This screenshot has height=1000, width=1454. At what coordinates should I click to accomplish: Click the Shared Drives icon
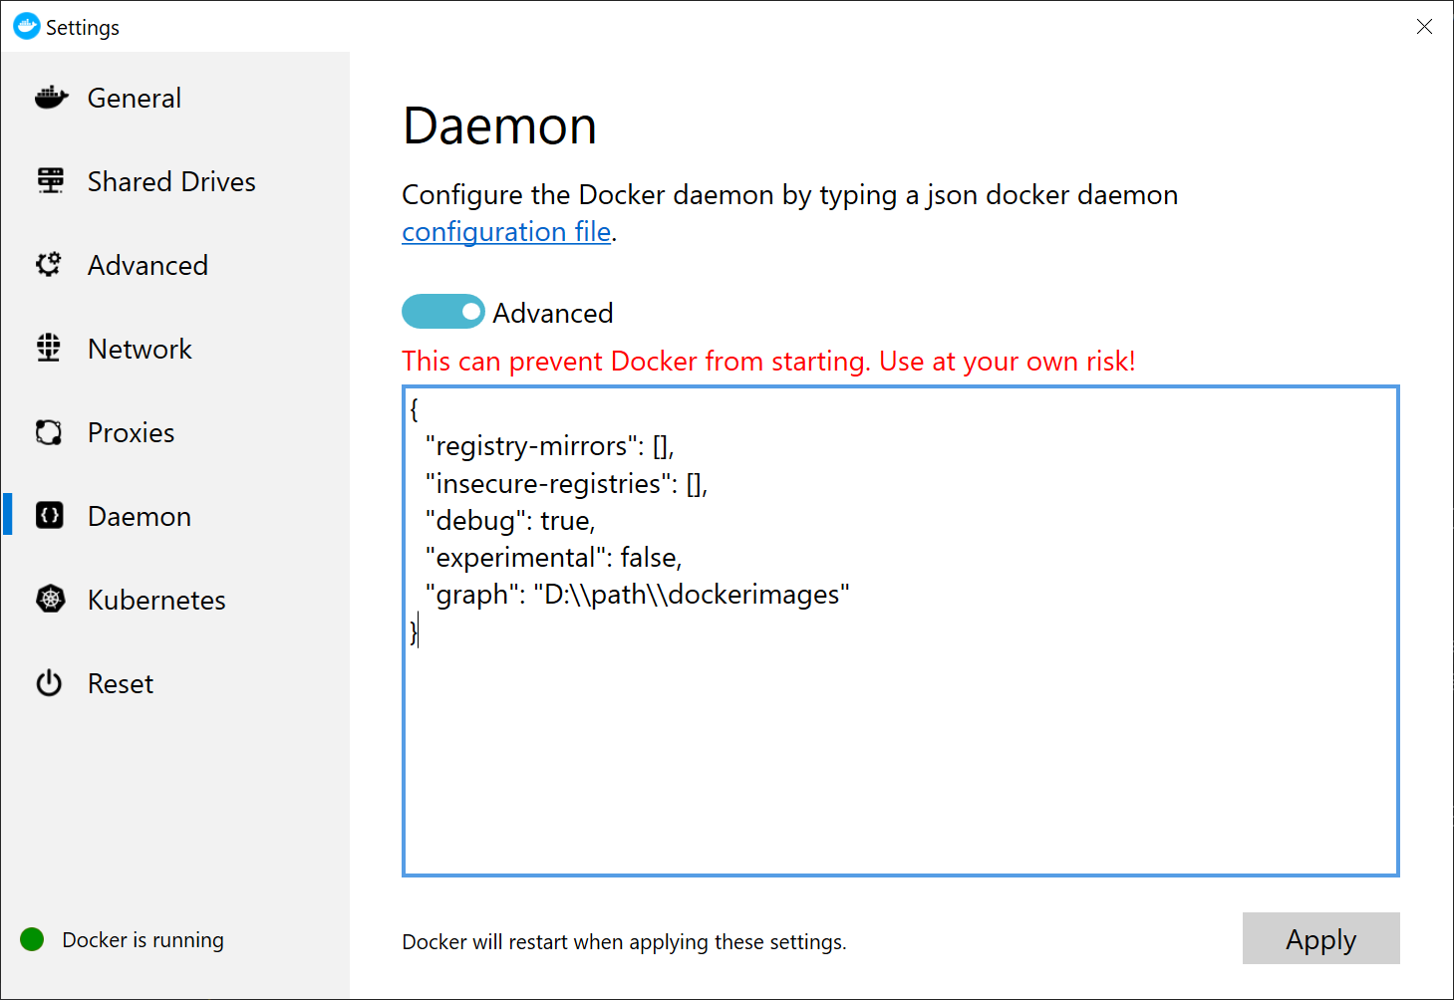pos(51,181)
